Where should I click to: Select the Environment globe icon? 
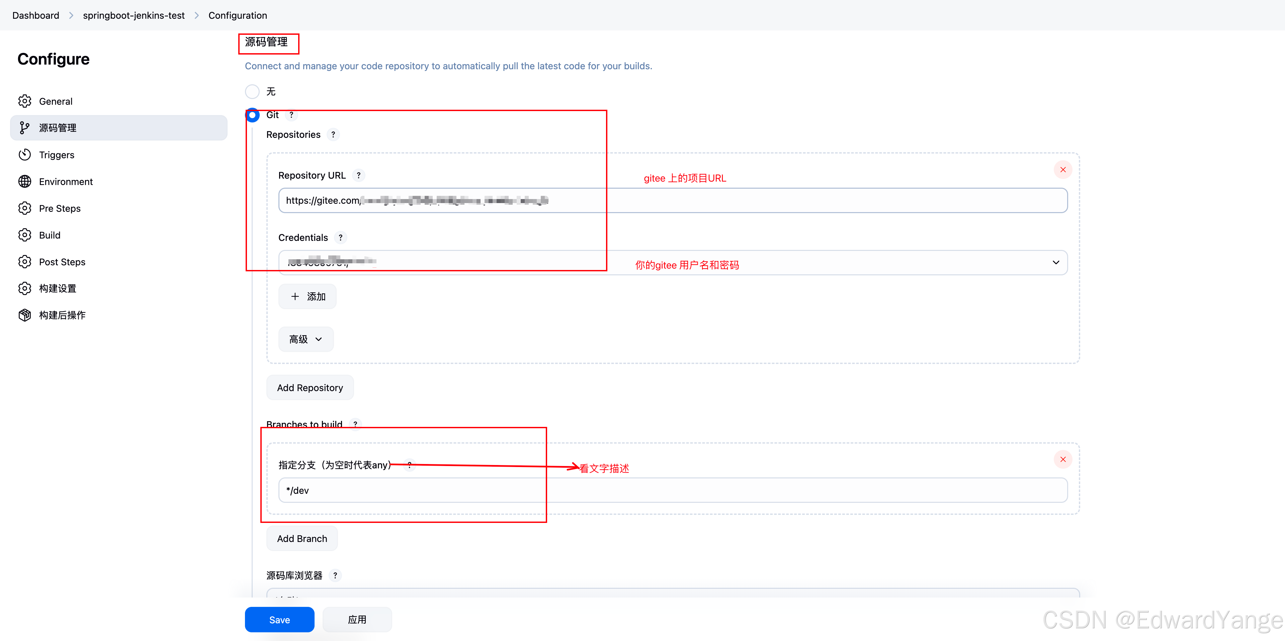click(25, 181)
